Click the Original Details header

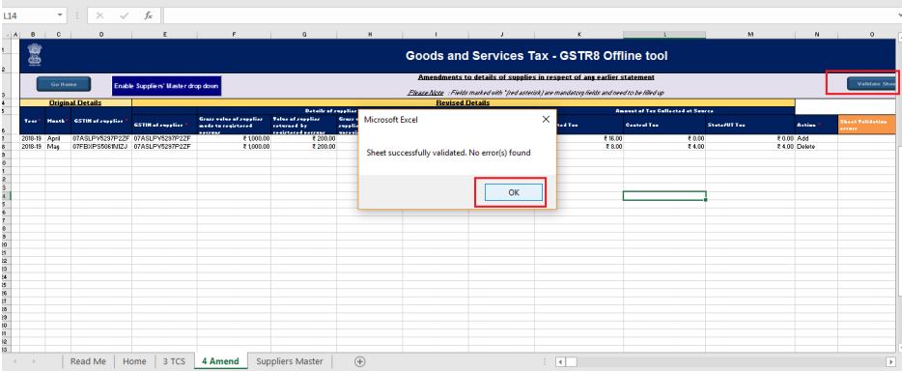click(75, 103)
